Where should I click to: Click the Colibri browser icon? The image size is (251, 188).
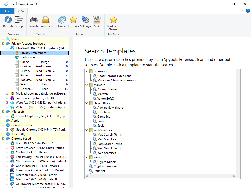pyautogui.click(x=12, y=152)
